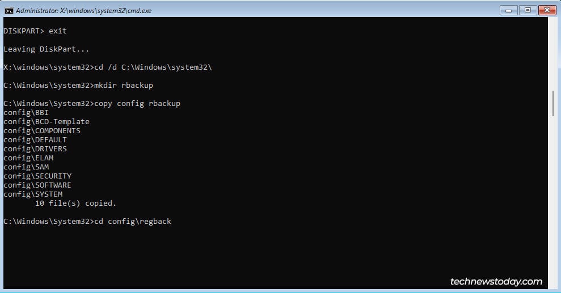Viewport: 561px width, 293px height.
Task: Click the 'config\BCD-Template' output line
Action: coord(47,121)
